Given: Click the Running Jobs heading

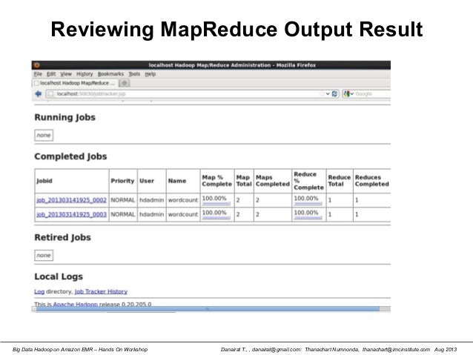Looking at the screenshot, I should point(64,117).
